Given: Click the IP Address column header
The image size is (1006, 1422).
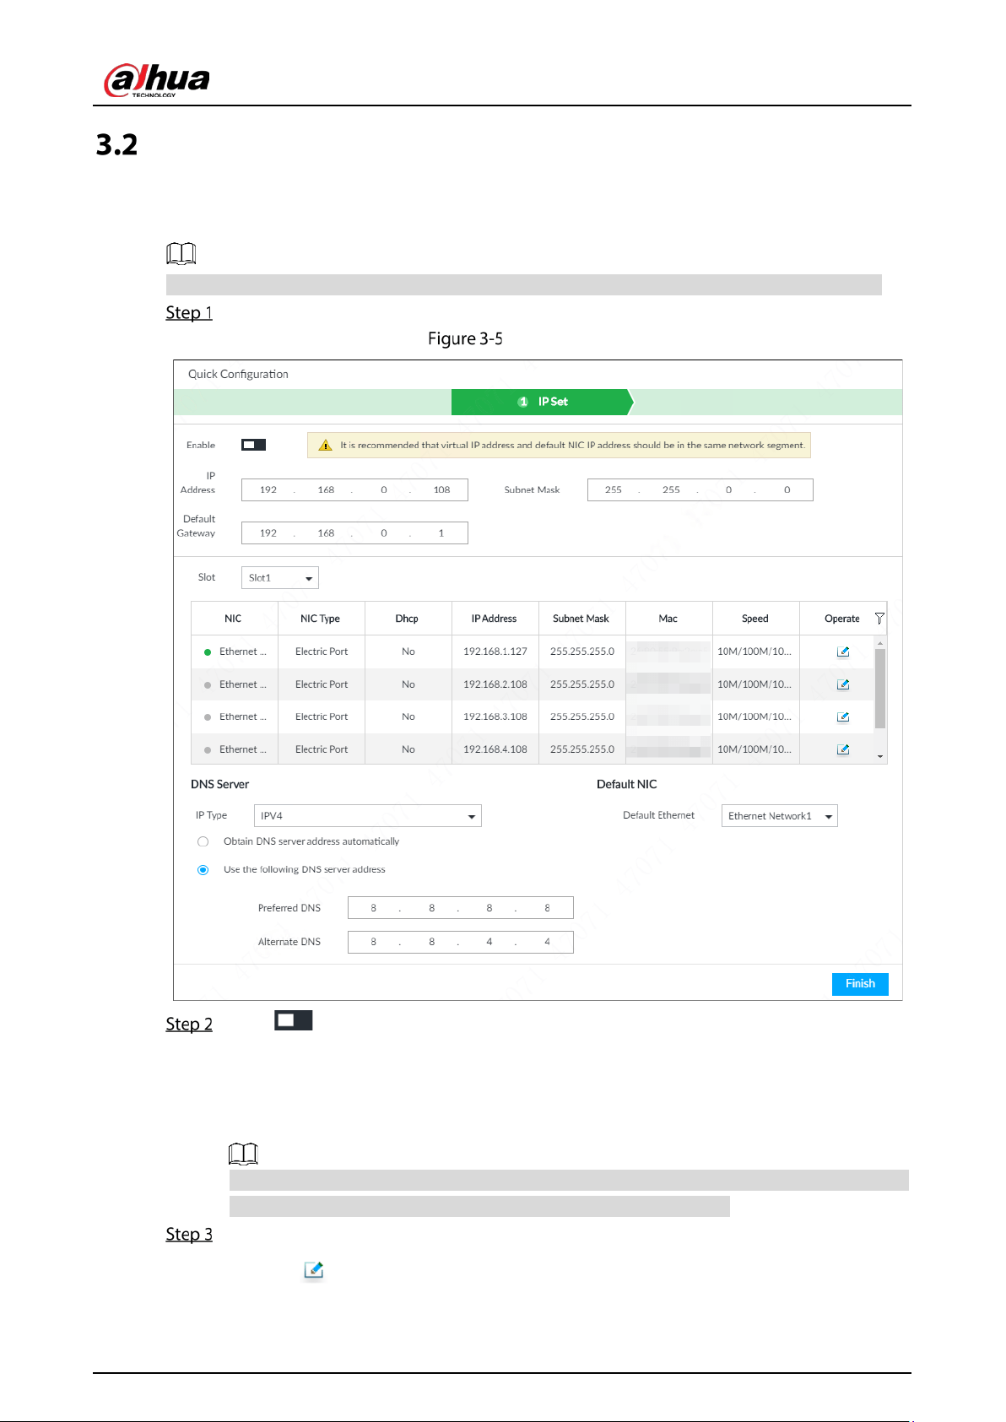Looking at the screenshot, I should click(x=495, y=619).
